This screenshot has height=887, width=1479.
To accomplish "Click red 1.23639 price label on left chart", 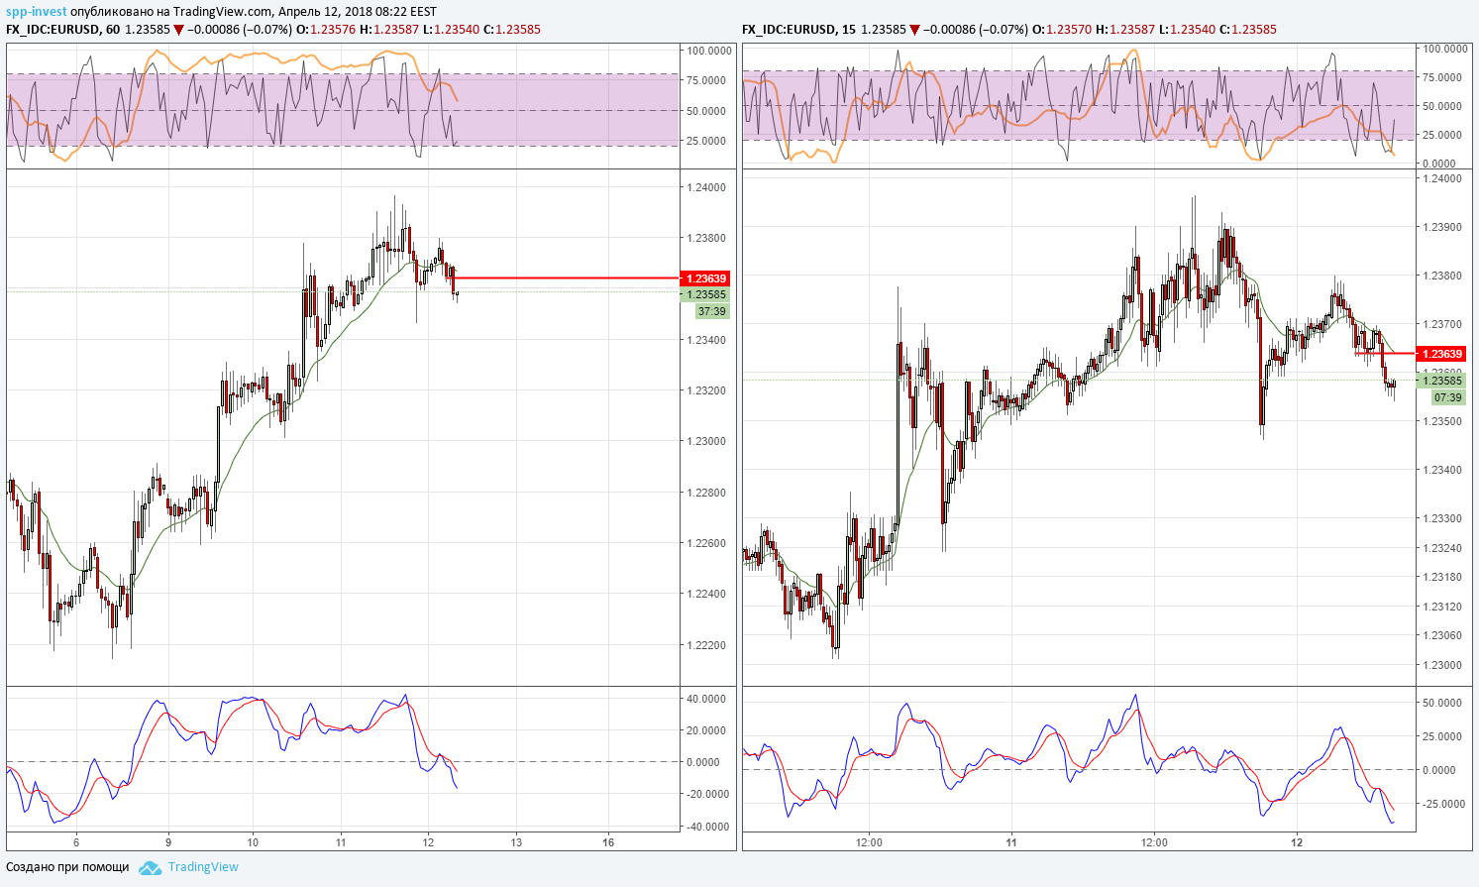I will tap(705, 278).
